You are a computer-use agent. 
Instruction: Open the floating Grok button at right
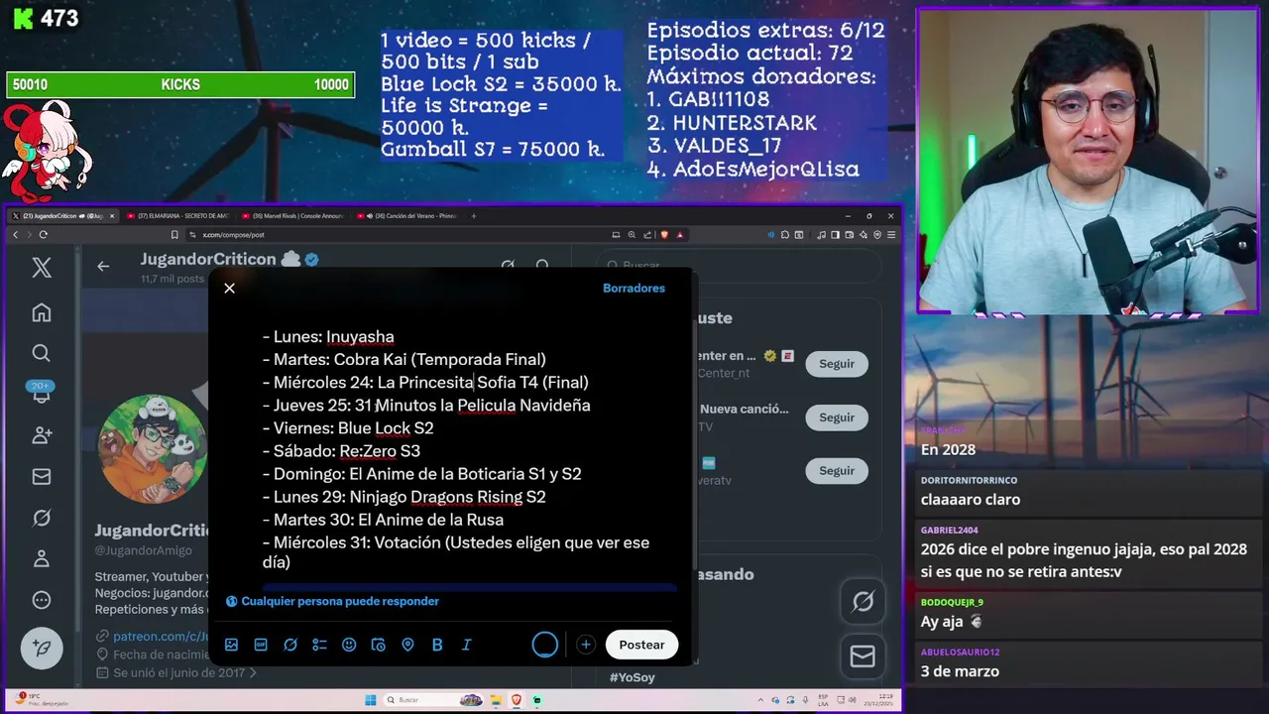coord(863,601)
